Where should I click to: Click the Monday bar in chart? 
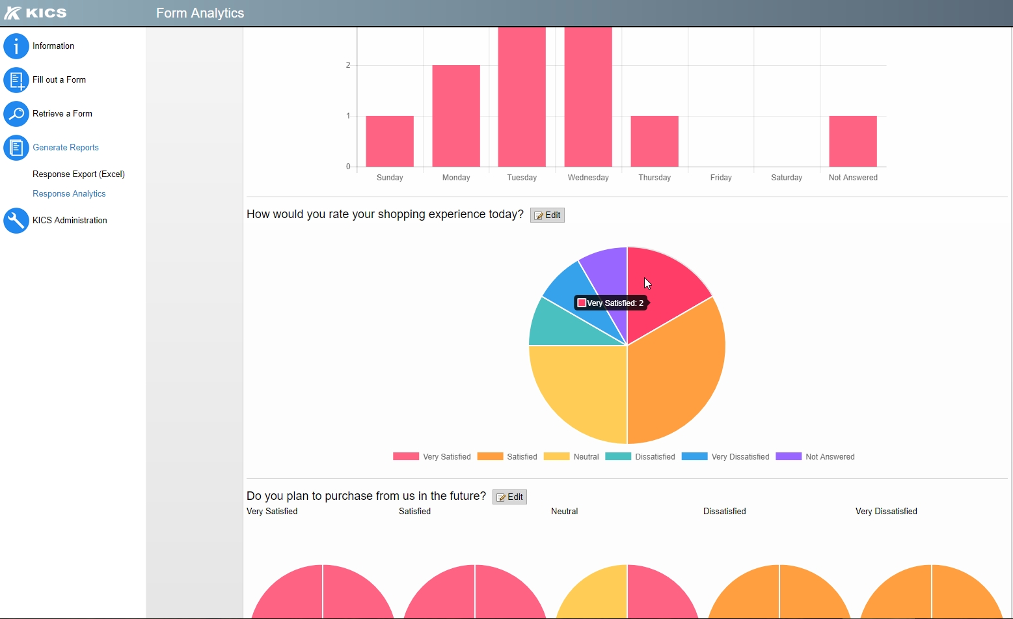coord(456,116)
